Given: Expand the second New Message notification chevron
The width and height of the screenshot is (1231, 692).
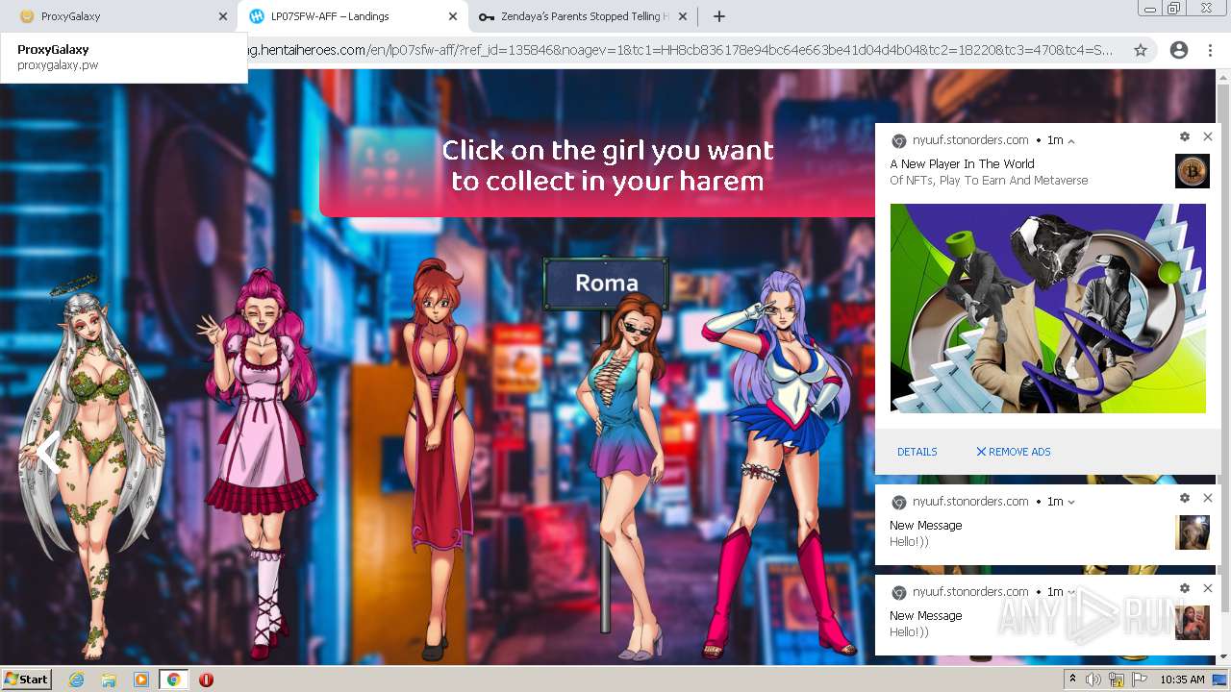Looking at the screenshot, I should pyautogui.click(x=1071, y=592).
